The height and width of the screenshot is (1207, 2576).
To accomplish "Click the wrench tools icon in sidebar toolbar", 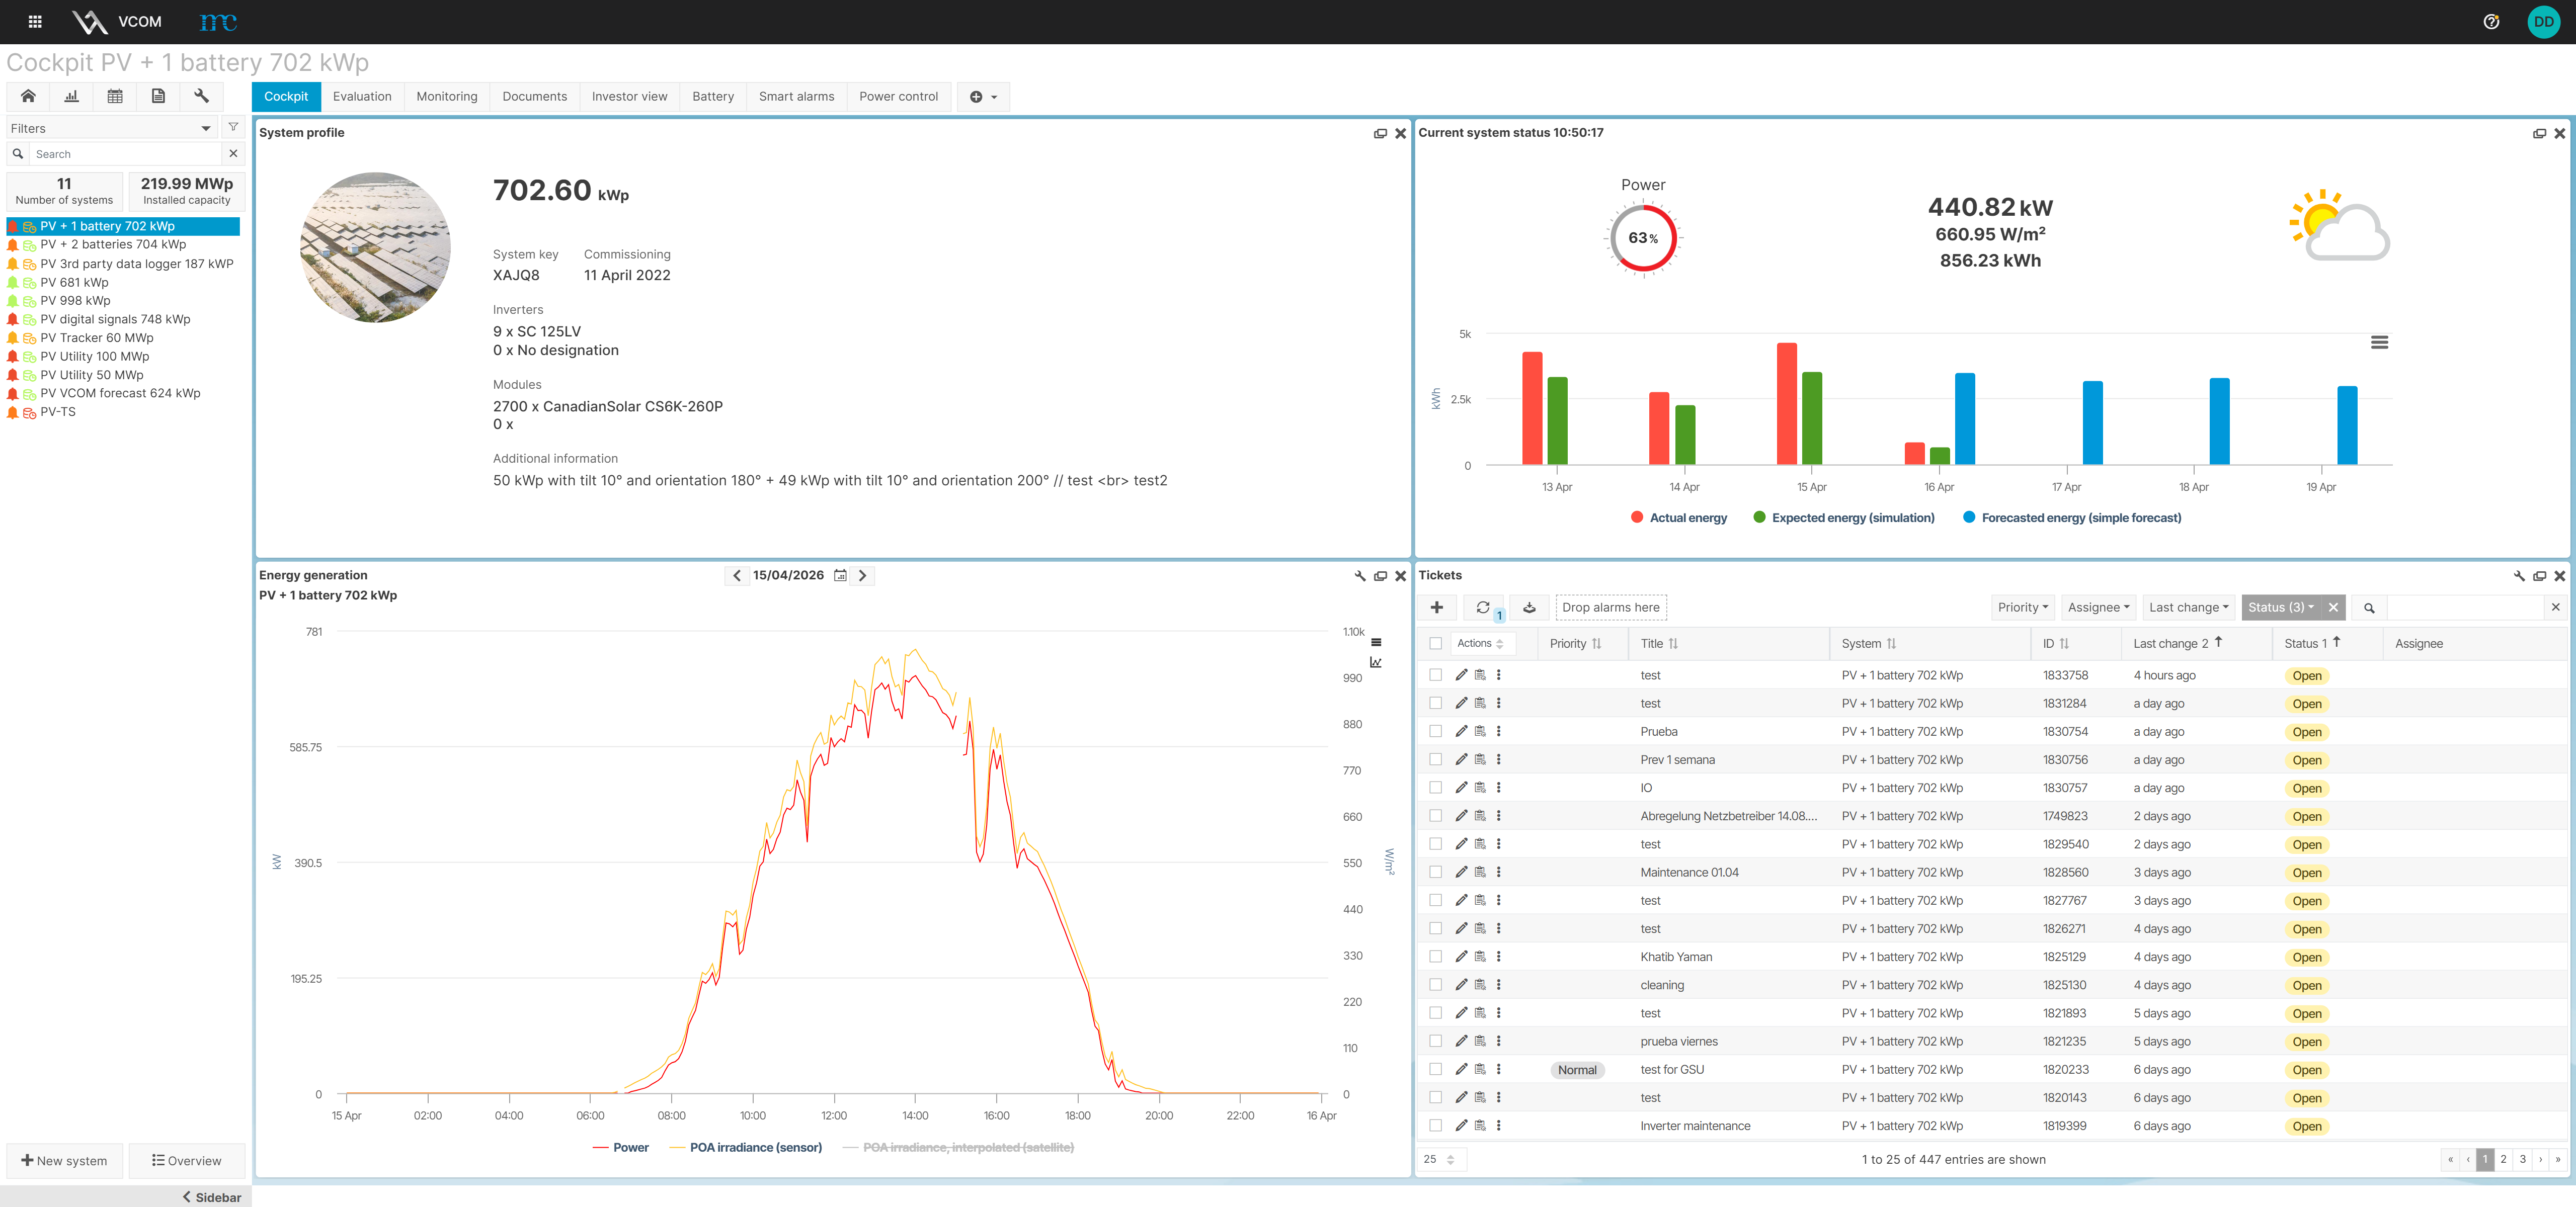I will coord(201,96).
